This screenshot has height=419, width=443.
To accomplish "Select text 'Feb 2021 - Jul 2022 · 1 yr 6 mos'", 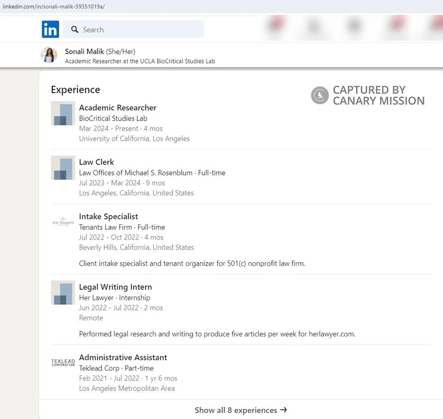I will click(x=128, y=379).
